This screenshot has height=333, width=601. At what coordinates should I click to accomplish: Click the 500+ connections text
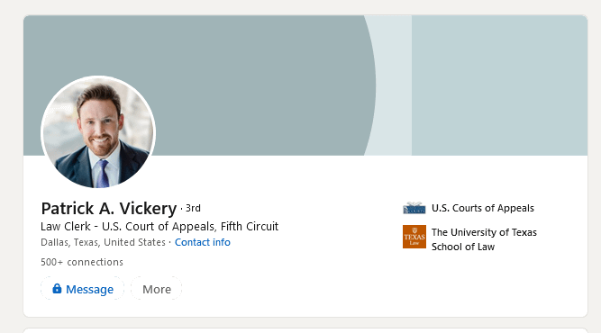[x=82, y=262]
